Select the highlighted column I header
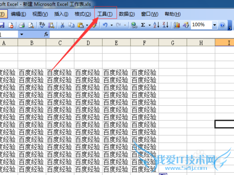Screen dimensions: 234x175 click(225, 43)
